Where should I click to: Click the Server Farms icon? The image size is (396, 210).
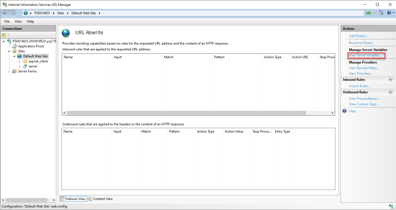[15, 71]
